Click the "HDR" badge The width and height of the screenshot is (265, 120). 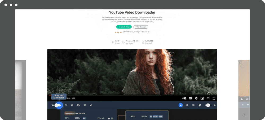tap(161, 116)
